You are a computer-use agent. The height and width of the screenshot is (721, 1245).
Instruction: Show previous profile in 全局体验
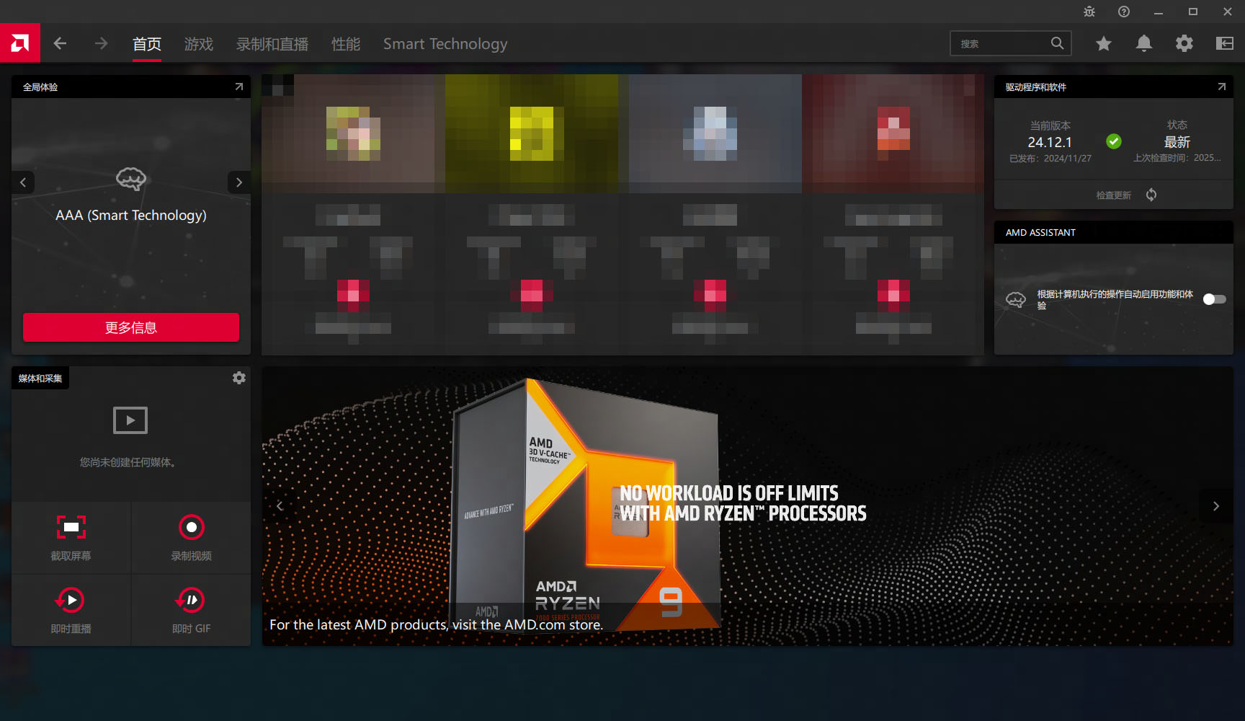[x=23, y=182]
